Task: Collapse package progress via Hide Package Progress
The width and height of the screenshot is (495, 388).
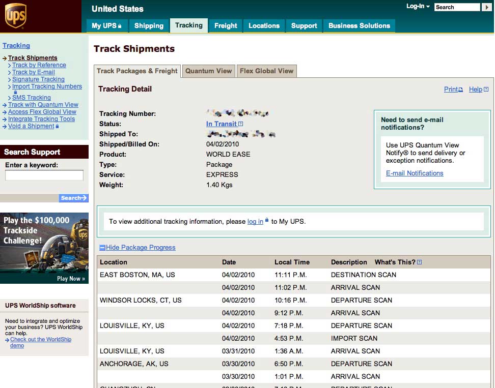Action: point(141,248)
